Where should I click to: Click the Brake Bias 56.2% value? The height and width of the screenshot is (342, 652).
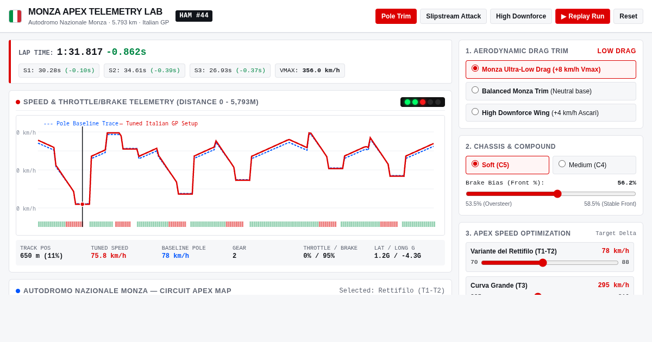tap(626, 183)
